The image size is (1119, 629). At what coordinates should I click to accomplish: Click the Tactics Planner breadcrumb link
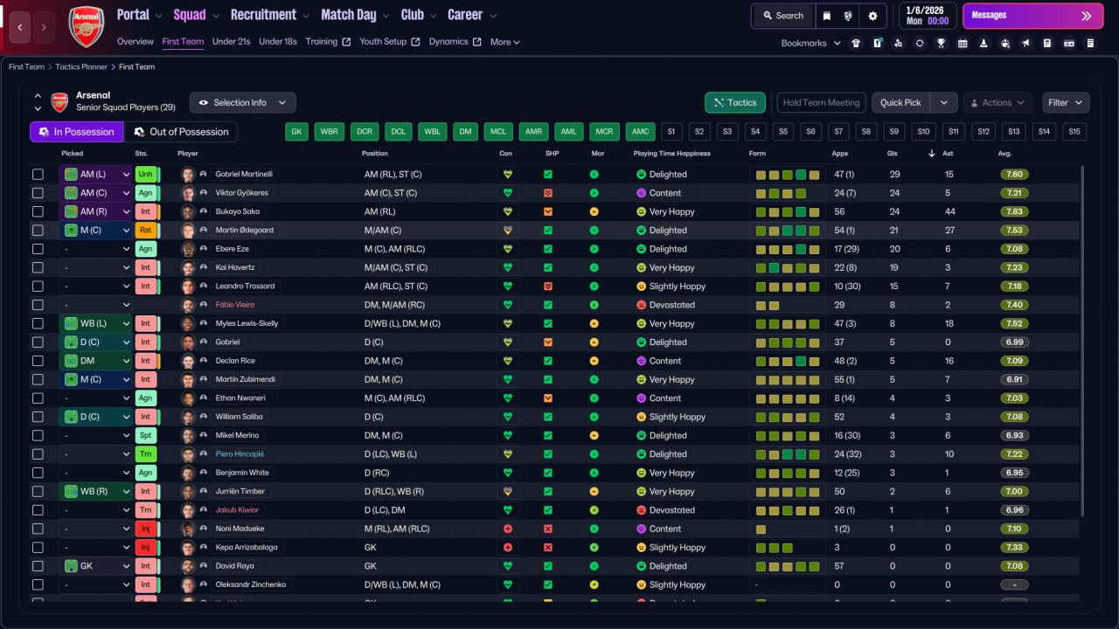pyautogui.click(x=83, y=67)
